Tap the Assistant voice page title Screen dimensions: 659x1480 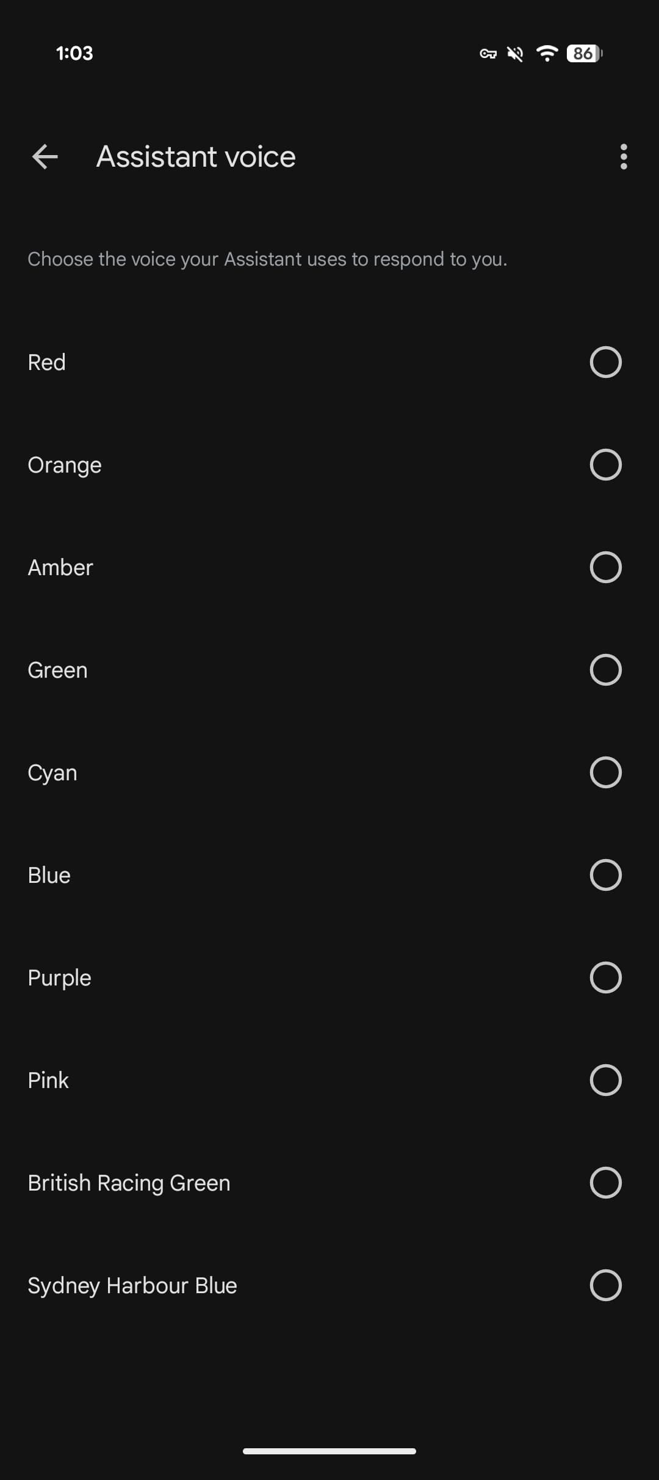pyautogui.click(x=196, y=157)
